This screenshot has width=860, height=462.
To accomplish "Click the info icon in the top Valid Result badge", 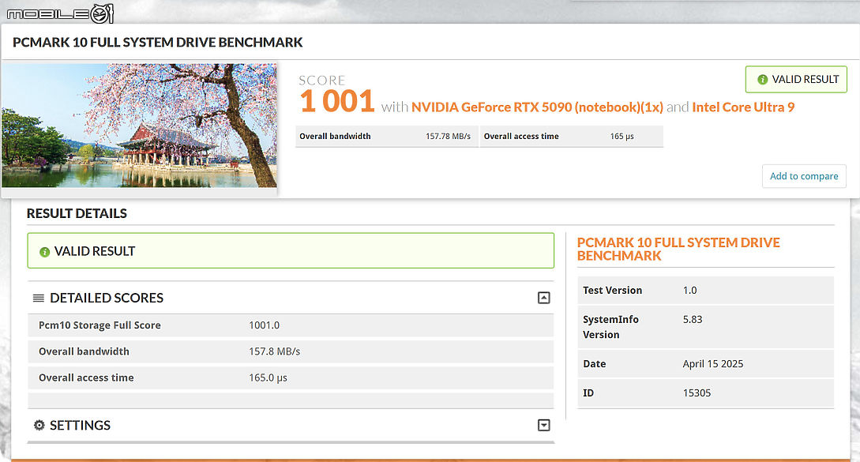I will (x=762, y=80).
